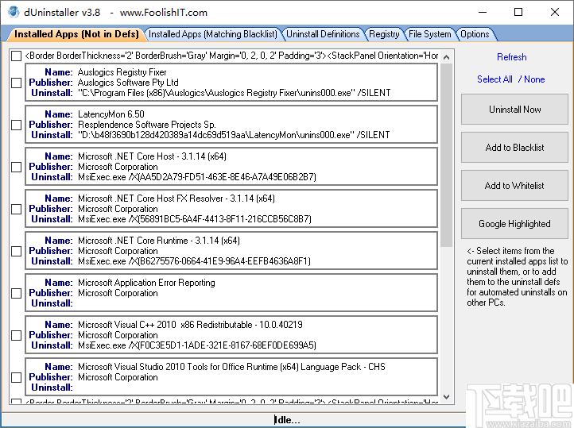Select checkbox for .NET Core Runtime - 3.1.14
This screenshot has width=574, height=428.
tap(16, 251)
